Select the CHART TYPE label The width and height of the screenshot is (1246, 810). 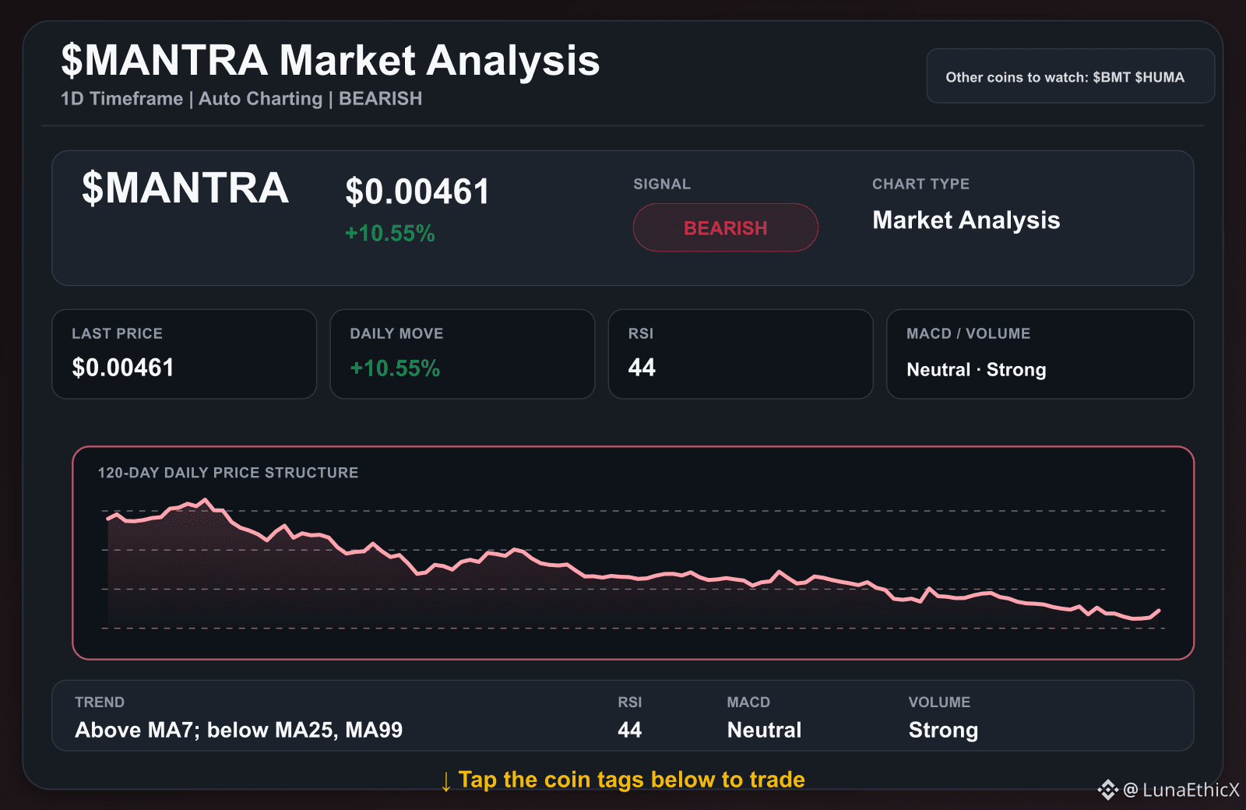920,184
